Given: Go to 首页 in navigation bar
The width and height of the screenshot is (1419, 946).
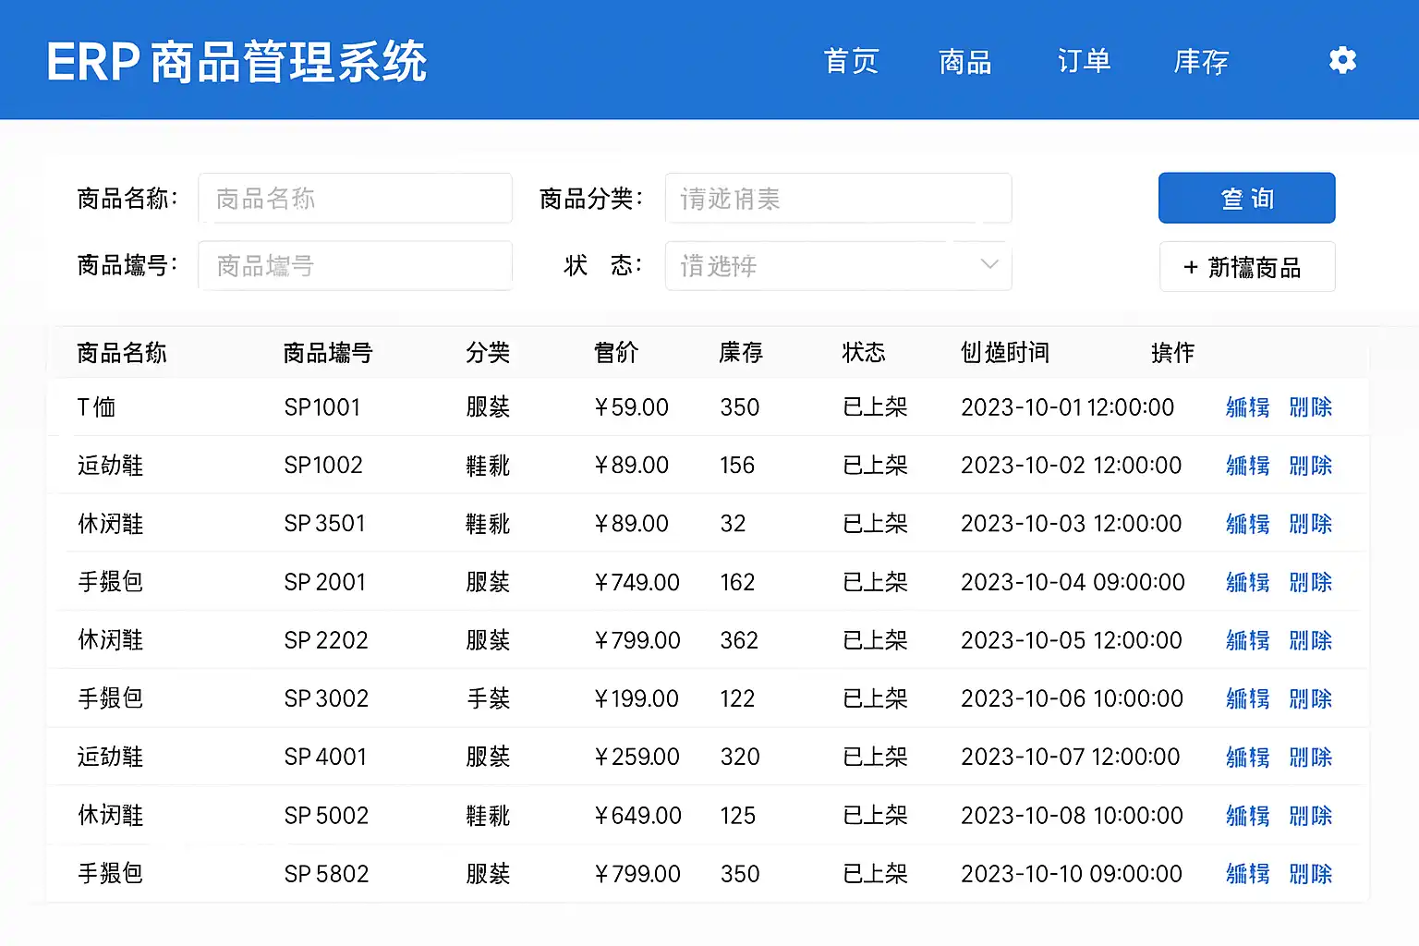Looking at the screenshot, I should (851, 62).
